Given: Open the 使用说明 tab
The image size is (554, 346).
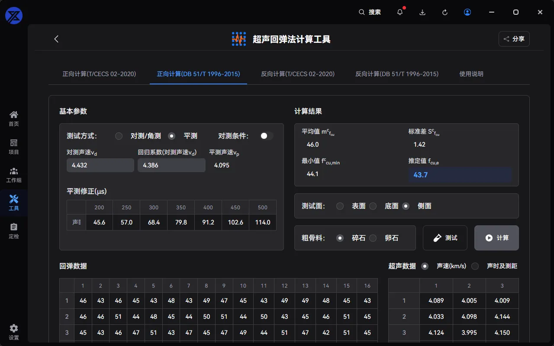Looking at the screenshot, I should click(x=471, y=74).
